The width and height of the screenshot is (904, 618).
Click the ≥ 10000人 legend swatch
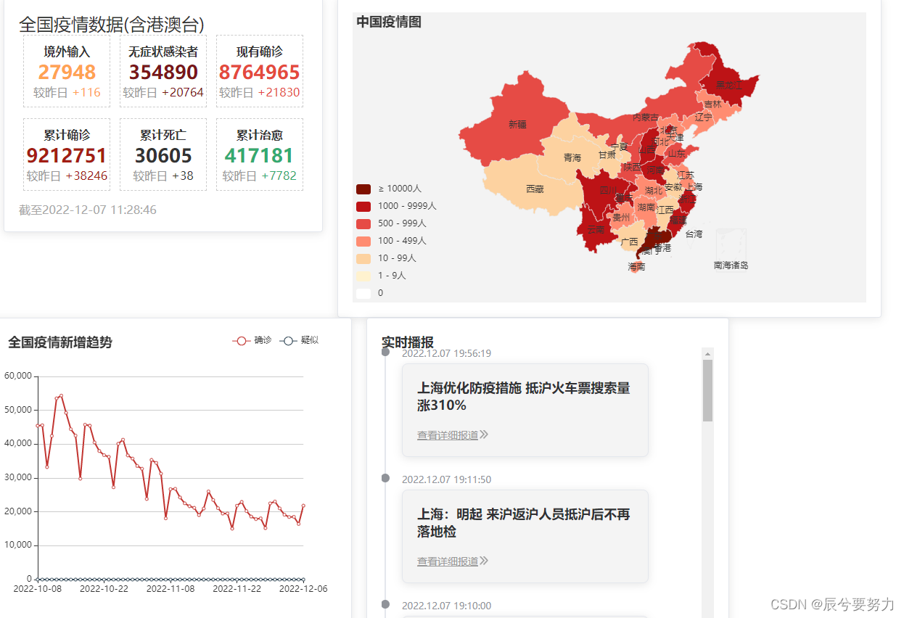click(363, 189)
